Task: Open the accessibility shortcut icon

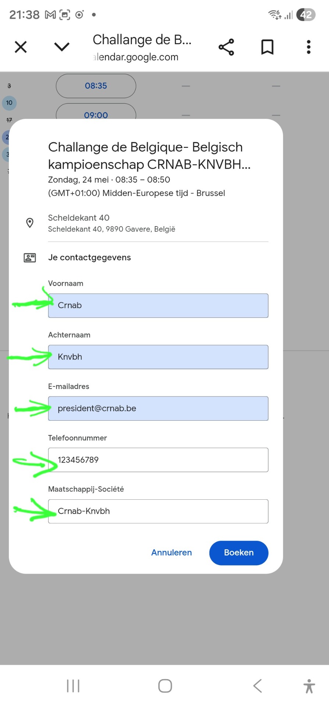Action: pos(309,686)
